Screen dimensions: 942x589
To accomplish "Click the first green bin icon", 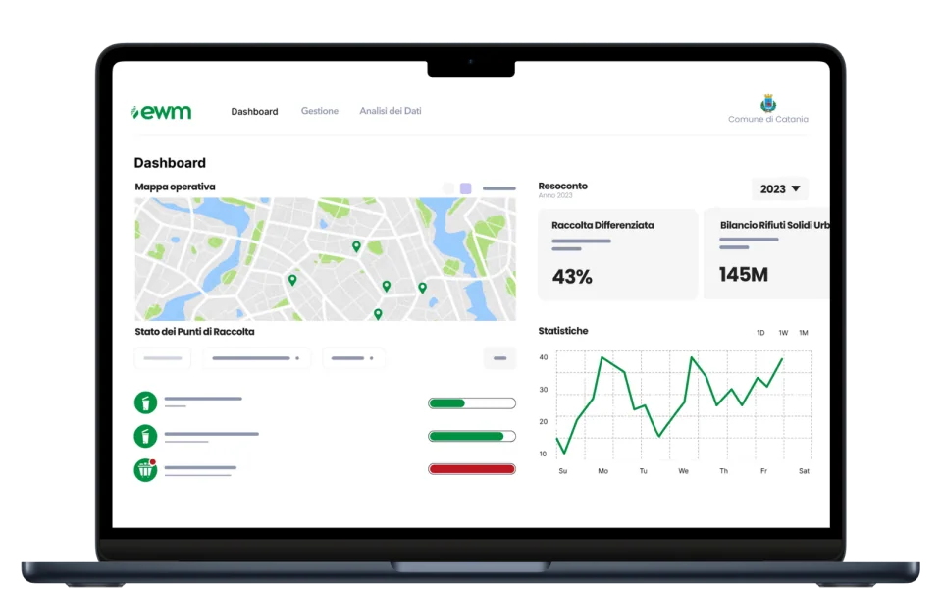I will point(145,402).
